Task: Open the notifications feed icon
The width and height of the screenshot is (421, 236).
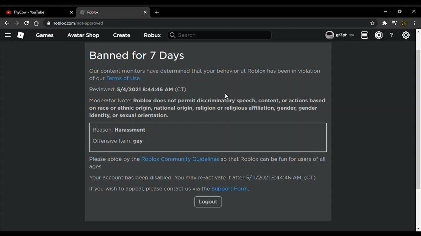Action: point(364,35)
